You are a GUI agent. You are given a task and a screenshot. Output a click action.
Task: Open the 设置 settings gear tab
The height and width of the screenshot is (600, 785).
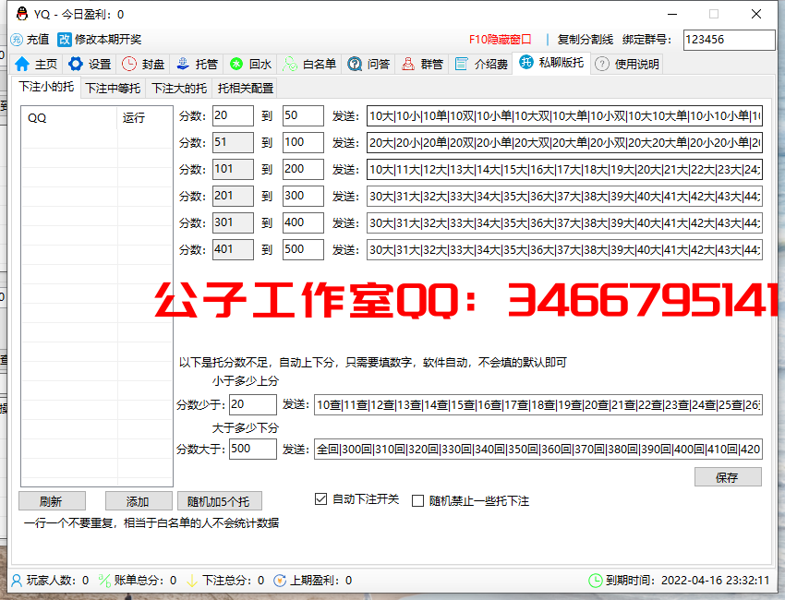[89, 64]
